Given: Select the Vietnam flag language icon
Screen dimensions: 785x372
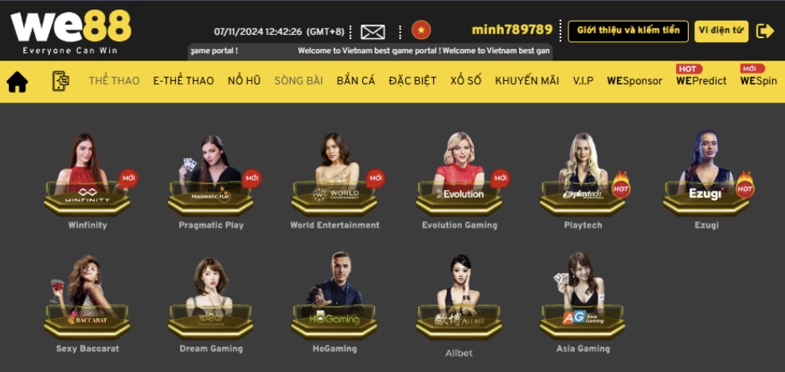Looking at the screenshot, I should click(421, 30).
